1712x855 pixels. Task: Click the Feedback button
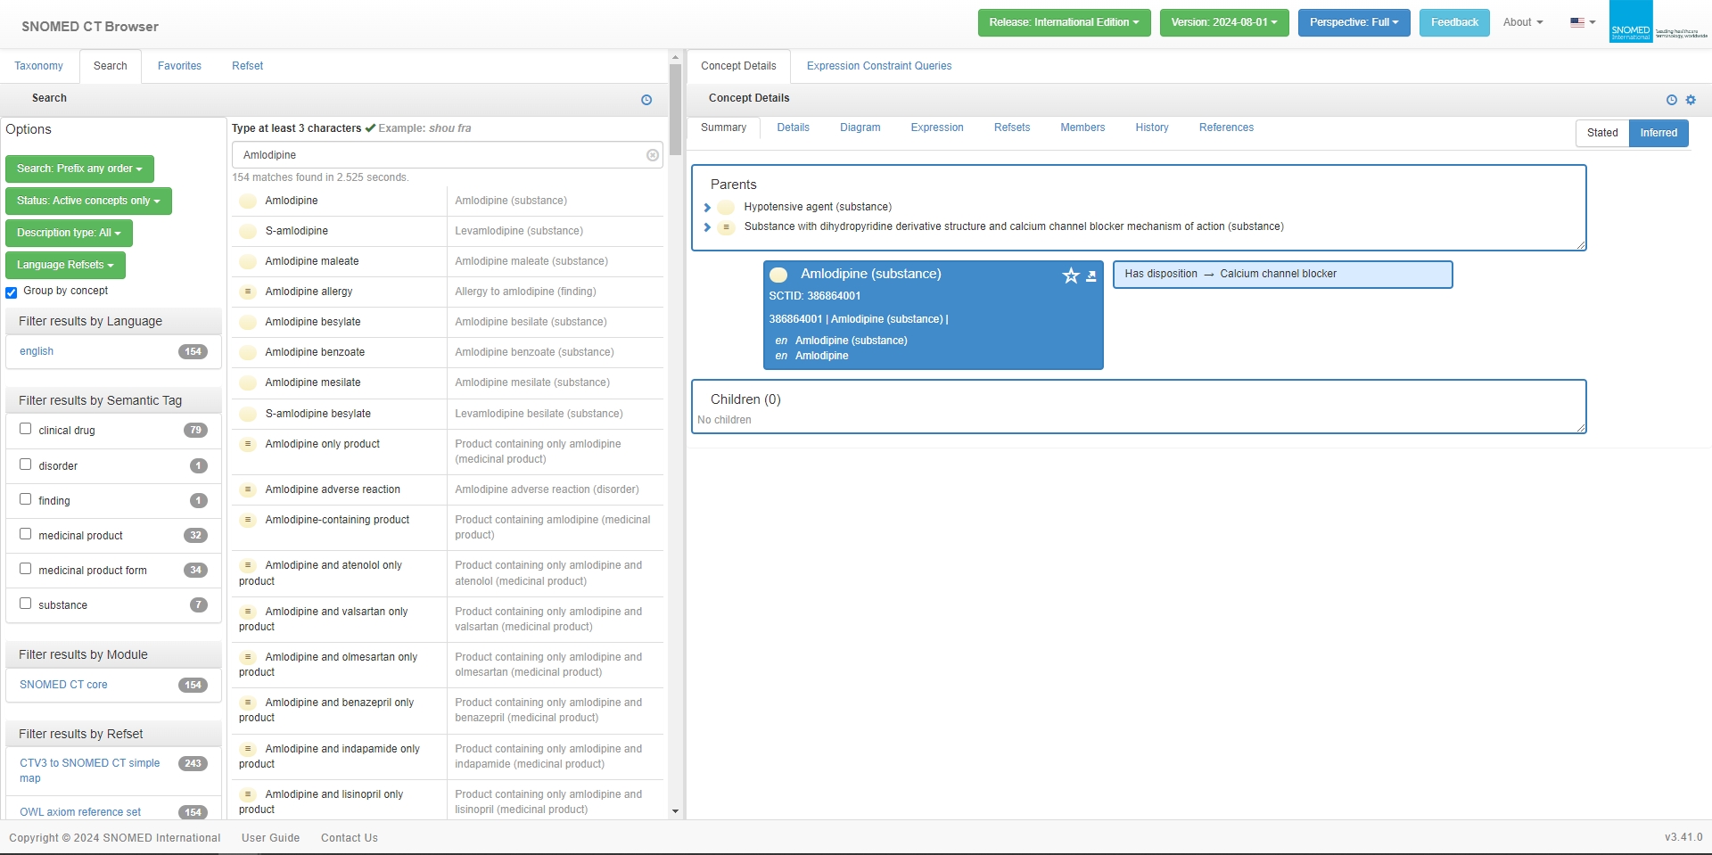[1454, 22]
